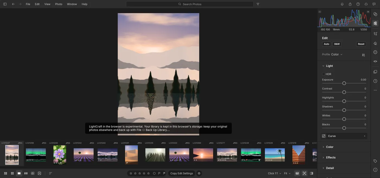The height and width of the screenshot is (178, 380).
Task: Collapse the Light section
Action: click(x=323, y=66)
